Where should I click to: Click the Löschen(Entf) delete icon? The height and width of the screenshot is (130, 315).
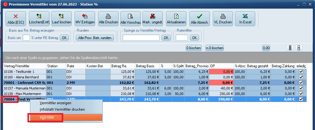[39, 19]
